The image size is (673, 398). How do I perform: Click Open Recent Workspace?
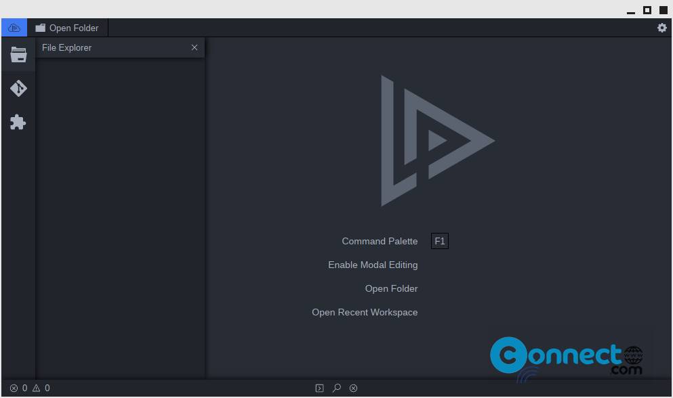[x=365, y=312]
